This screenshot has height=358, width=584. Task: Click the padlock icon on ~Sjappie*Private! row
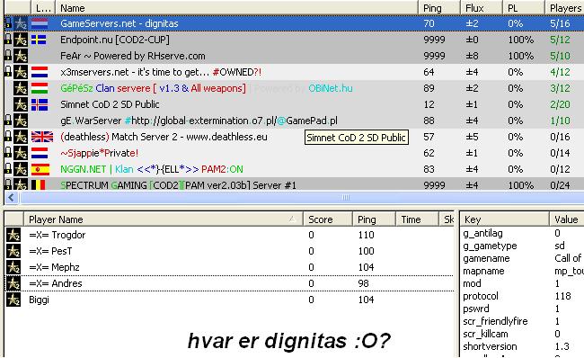pyautogui.click(x=8, y=153)
